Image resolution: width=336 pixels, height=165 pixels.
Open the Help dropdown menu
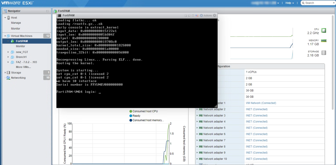coord(289,3)
